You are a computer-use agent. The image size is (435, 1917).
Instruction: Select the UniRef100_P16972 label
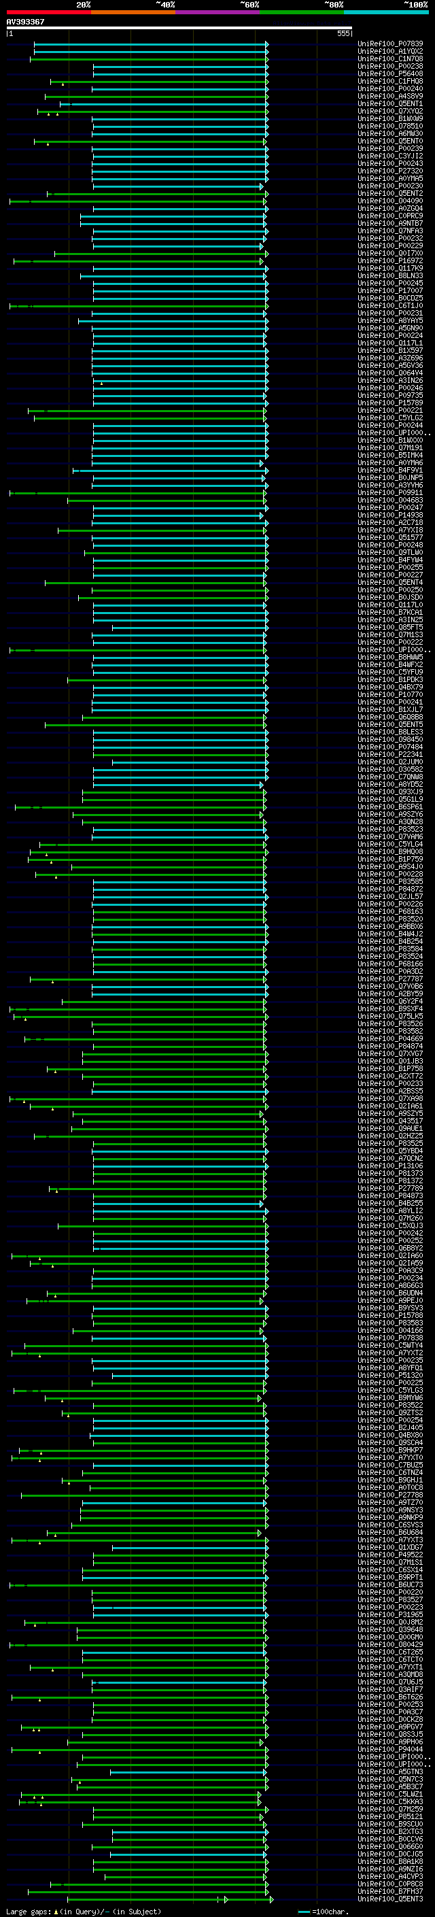[x=390, y=260]
